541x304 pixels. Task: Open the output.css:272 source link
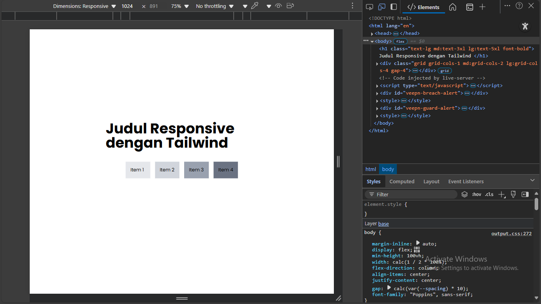(x=511, y=234)
